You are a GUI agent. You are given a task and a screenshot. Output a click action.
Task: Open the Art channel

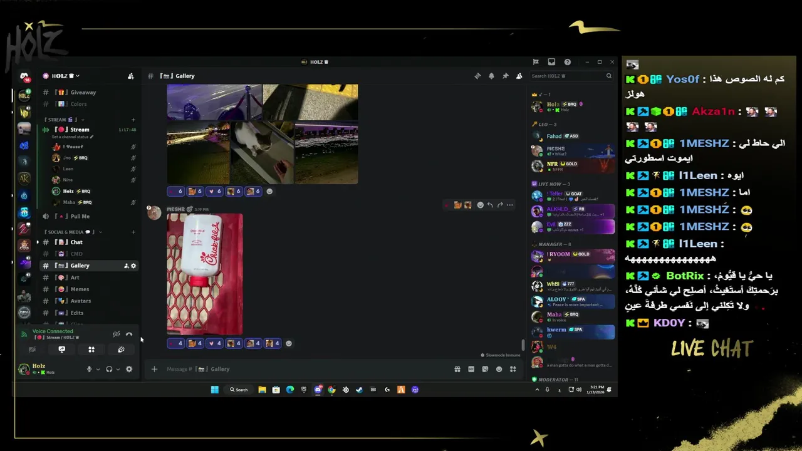pyautogui.click(x=88, y=277)
